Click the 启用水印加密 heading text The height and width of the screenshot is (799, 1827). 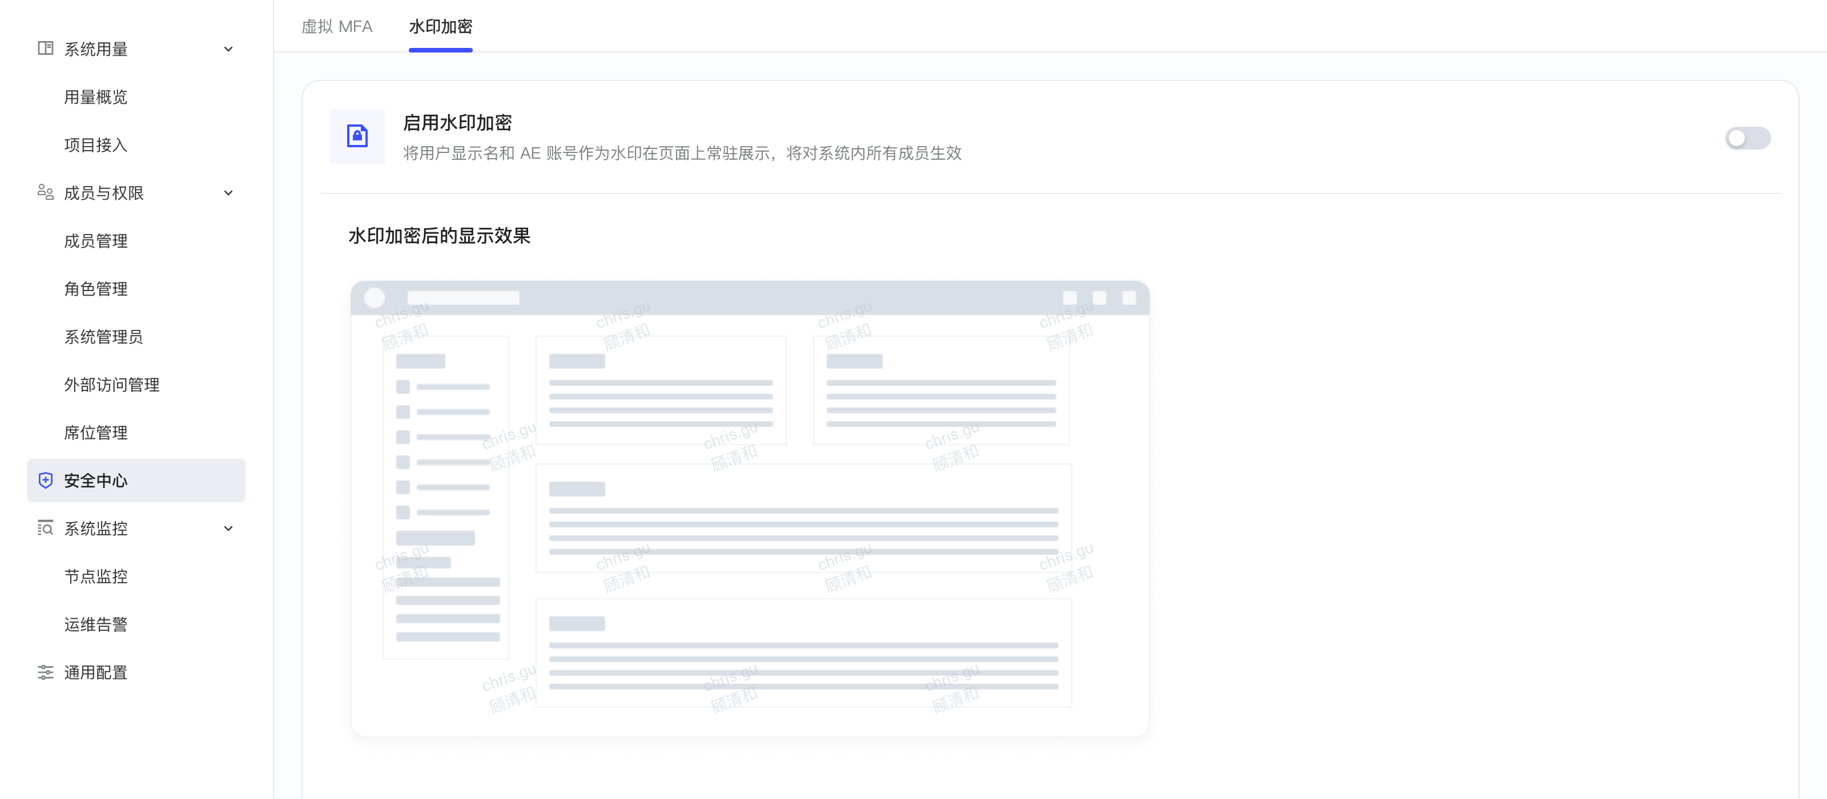click(x=457, y=123)
